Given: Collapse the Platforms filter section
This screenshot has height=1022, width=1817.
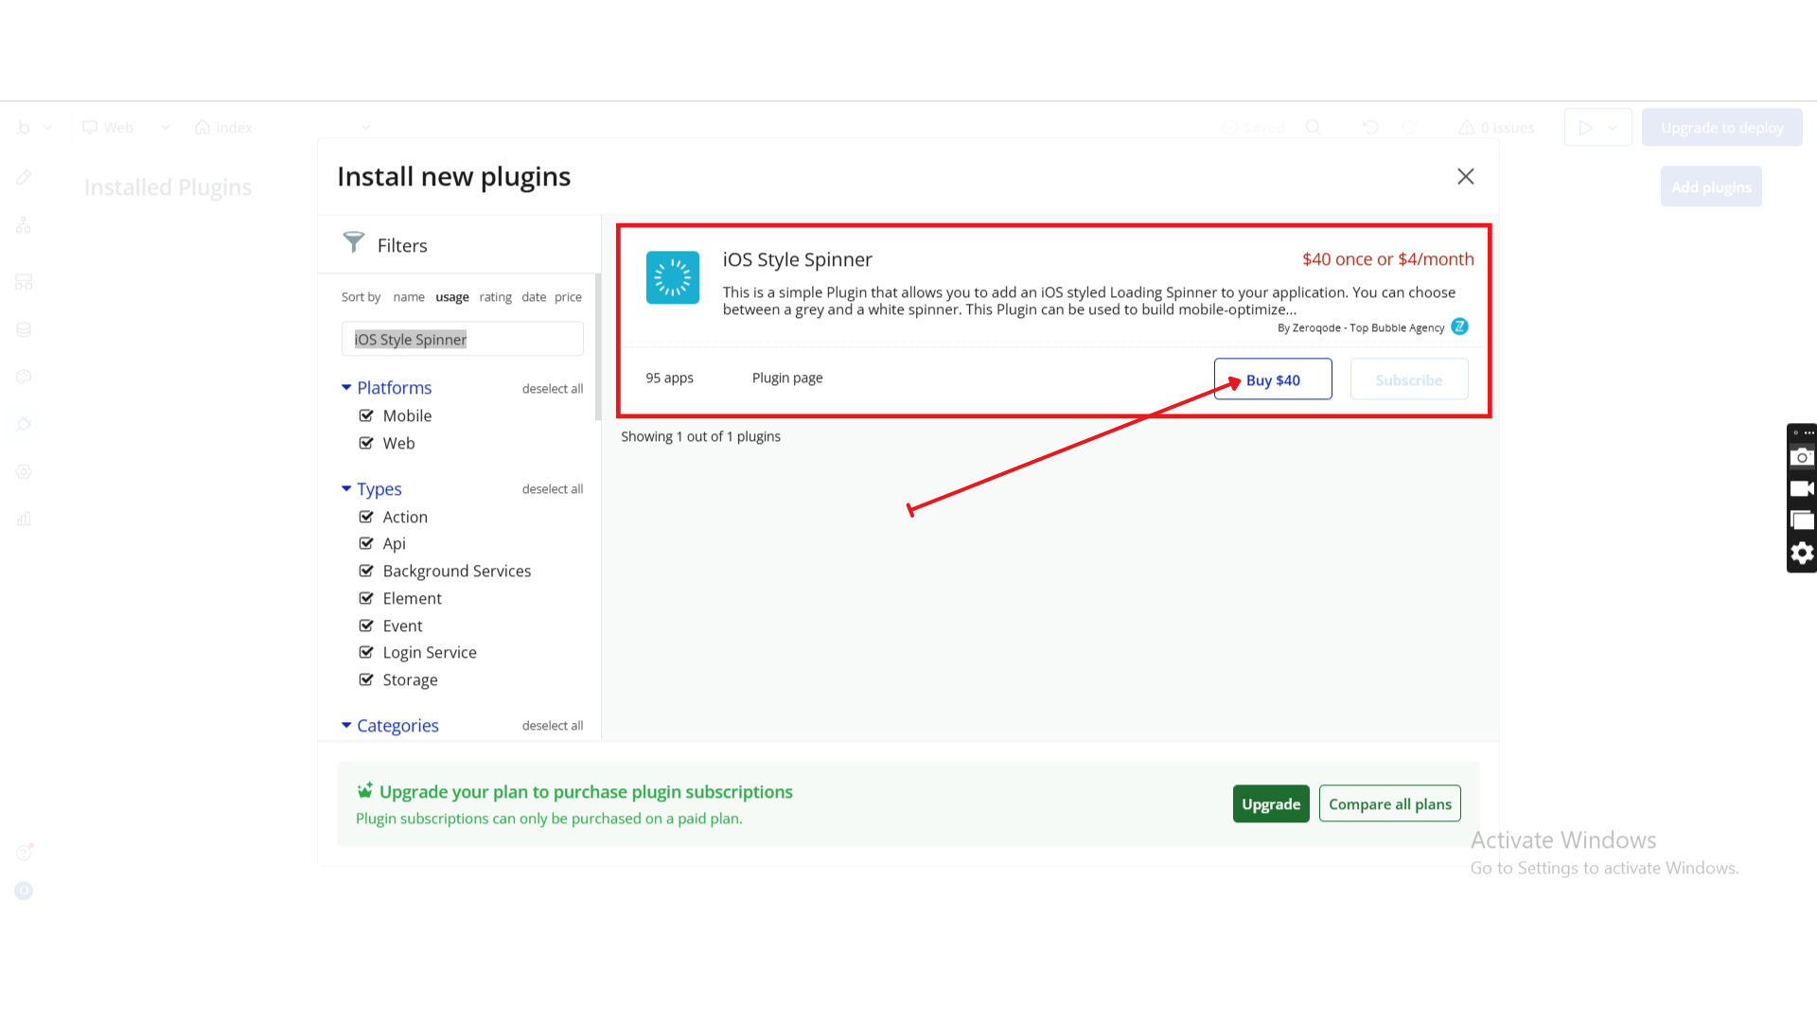Looking at the screenshot, I should point(346,387).
